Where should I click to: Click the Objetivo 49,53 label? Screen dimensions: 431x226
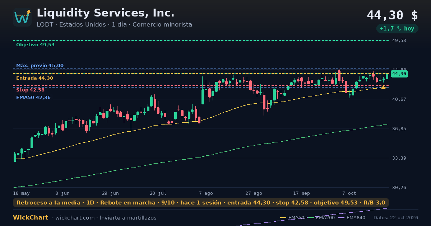[35, 45]
